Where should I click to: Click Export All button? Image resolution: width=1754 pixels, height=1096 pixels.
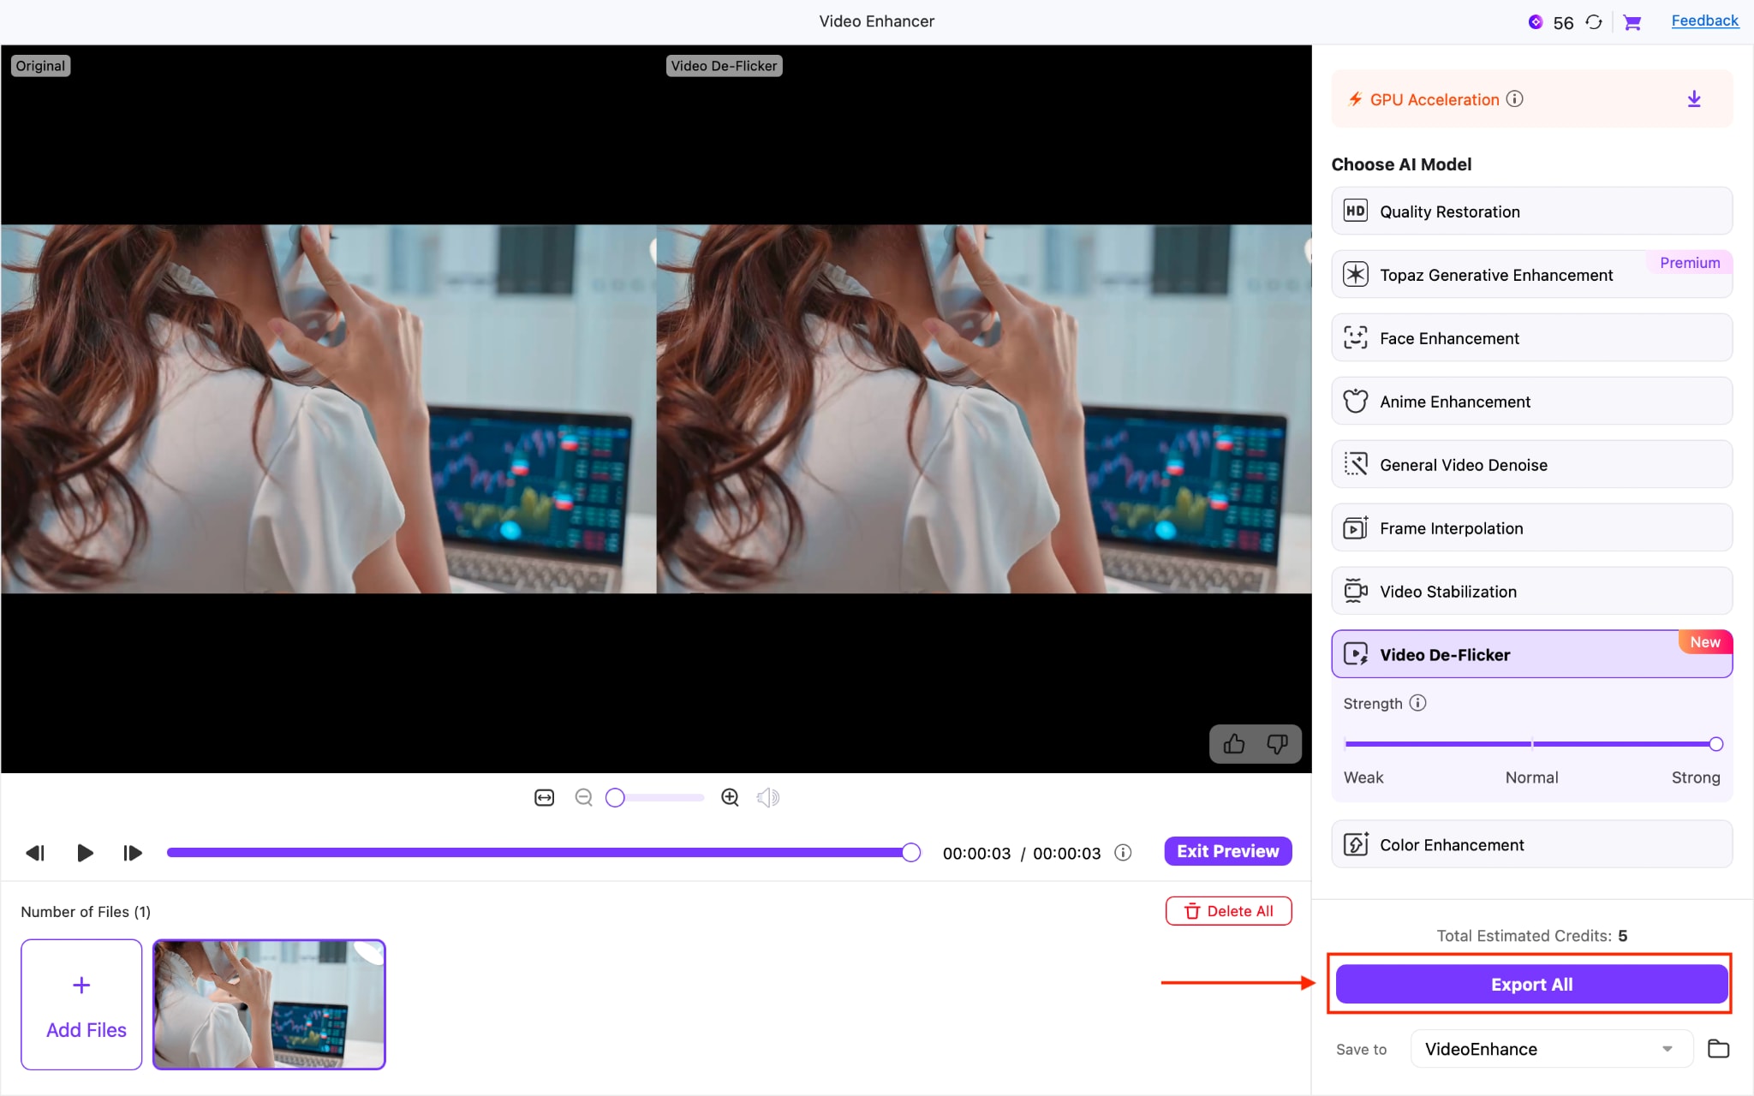[x=1531, y=985]
